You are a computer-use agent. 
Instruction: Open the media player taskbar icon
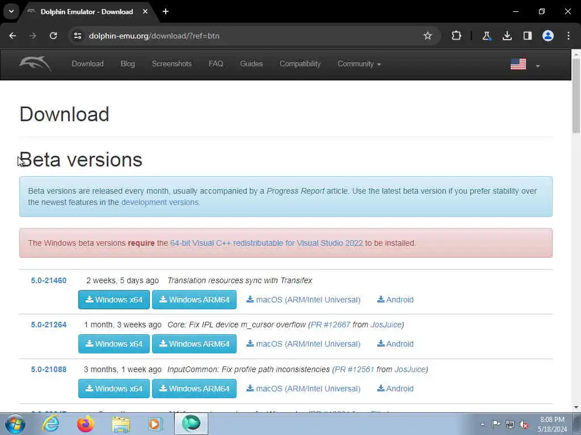click(155, 424)
